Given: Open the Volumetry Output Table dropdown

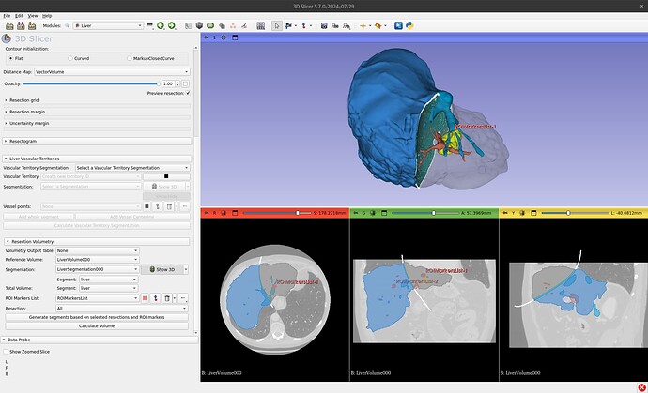Looking at the screenshot, I should (x=98, y=250).
